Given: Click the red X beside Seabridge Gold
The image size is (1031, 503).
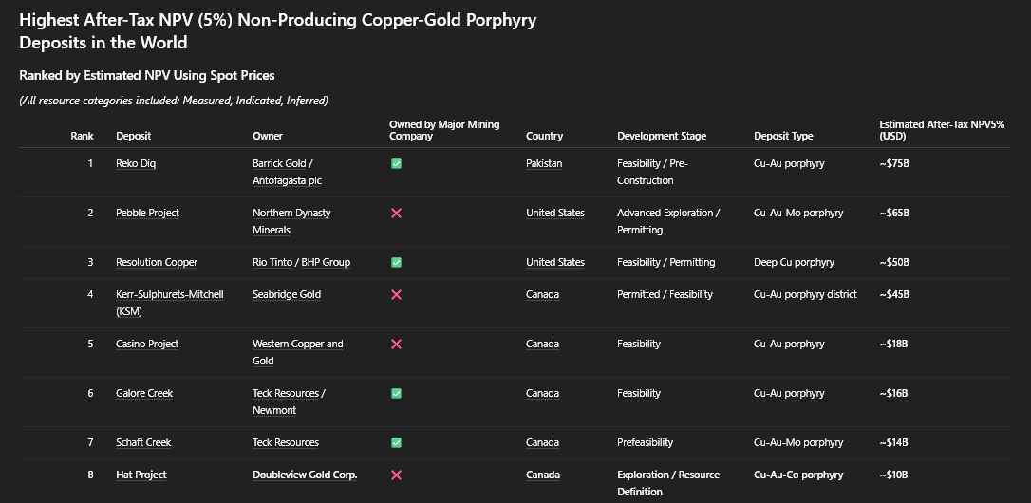Looking at the screenshot, I should 396,294.
